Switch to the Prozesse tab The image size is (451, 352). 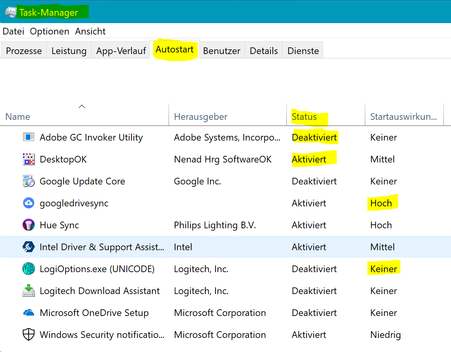24,51
